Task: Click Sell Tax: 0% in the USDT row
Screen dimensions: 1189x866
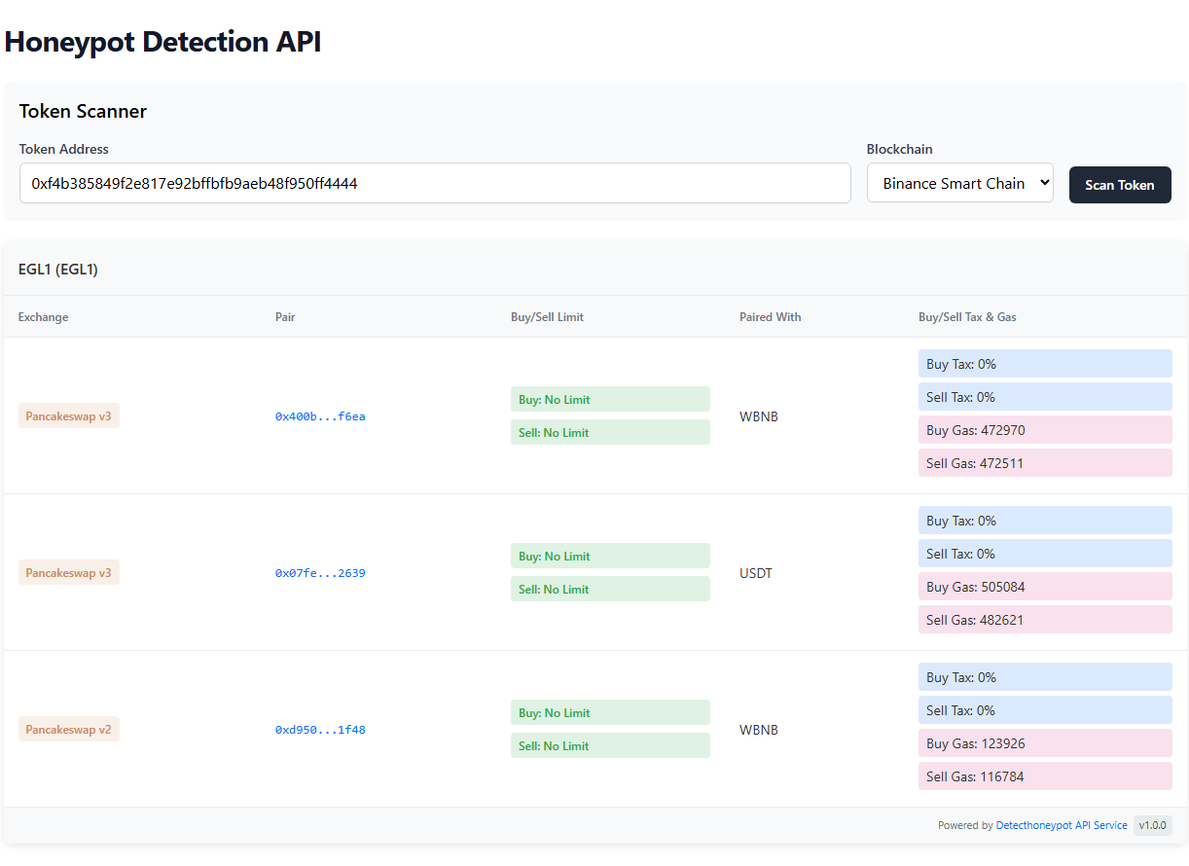Action: click(1045, 554)
